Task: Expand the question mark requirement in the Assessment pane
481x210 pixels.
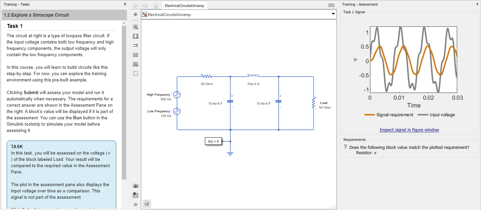Action: pos(345,147)
